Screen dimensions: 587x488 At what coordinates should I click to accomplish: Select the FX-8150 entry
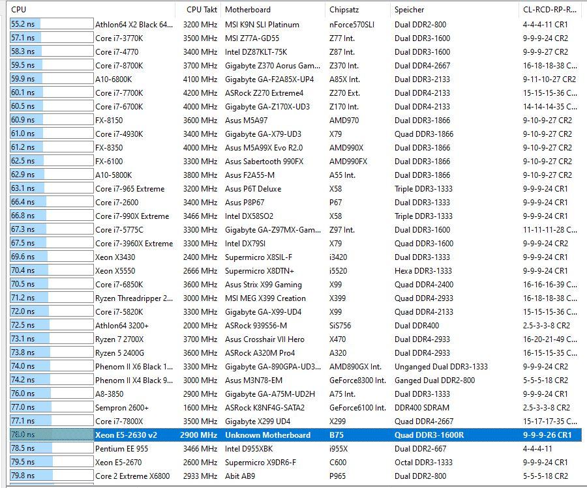click(x=109, y=121)
